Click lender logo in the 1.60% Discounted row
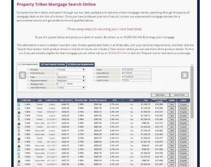The height and width of the screenshot is (167, 211). point(19,153)
